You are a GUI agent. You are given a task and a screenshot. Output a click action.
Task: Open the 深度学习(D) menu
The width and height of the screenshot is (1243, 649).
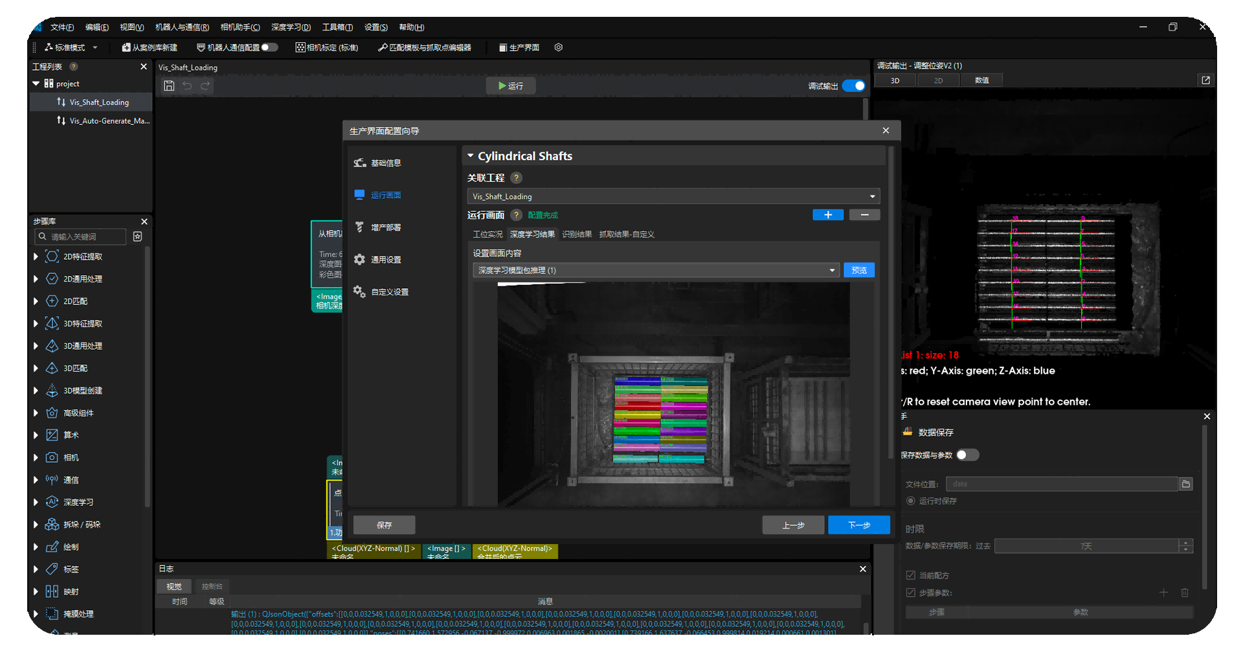pyautogui.click(x=291, y=27)
